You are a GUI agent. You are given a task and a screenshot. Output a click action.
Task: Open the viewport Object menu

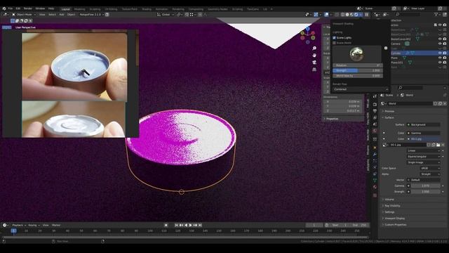tap(72, 14)
